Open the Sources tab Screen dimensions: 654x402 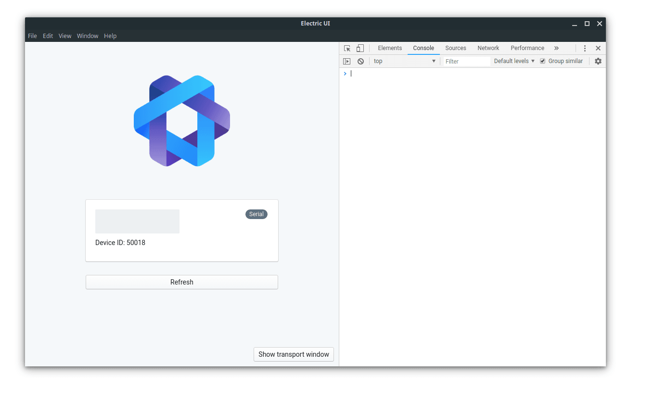click(455, 48)
